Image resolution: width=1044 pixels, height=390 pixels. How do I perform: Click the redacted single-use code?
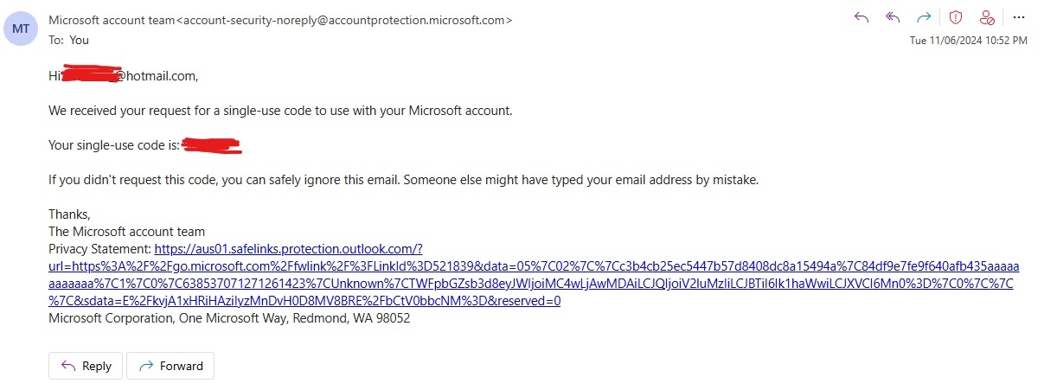[211, 145]
